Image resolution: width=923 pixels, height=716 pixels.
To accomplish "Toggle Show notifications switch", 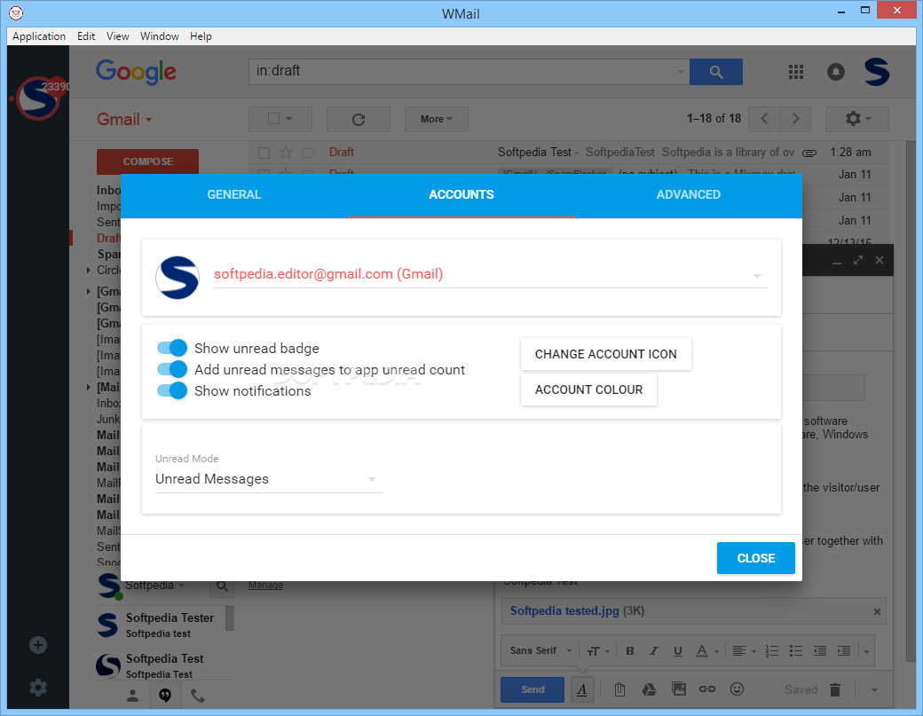I will (172, 390).
